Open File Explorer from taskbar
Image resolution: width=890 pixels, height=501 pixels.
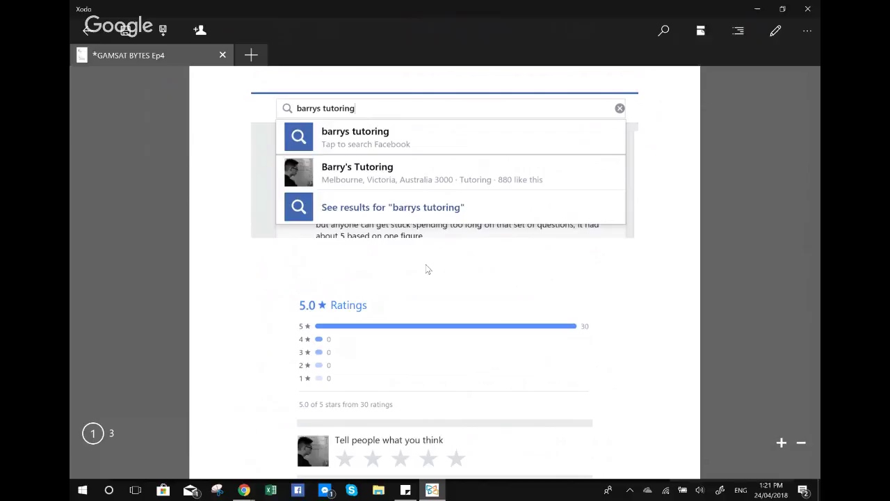(x=378, y=491)
